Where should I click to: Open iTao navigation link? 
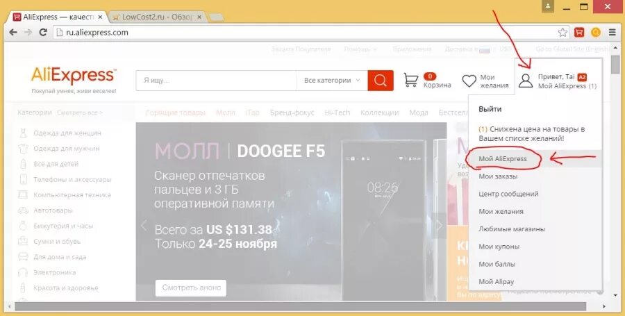tap(252, 113)
